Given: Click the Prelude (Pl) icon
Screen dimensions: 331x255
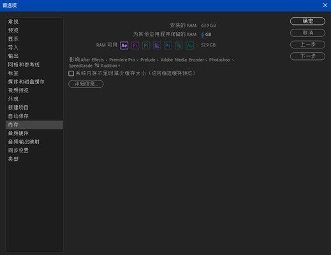Looking at the screenshot, I should pos(146,45).
